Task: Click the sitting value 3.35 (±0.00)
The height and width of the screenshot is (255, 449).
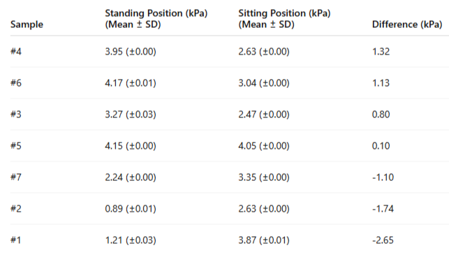Action: click(x=264, y=177)
